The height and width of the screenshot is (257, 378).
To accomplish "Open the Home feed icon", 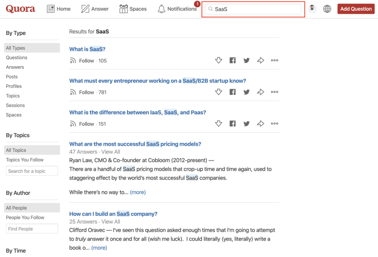I will click(51, 9).
